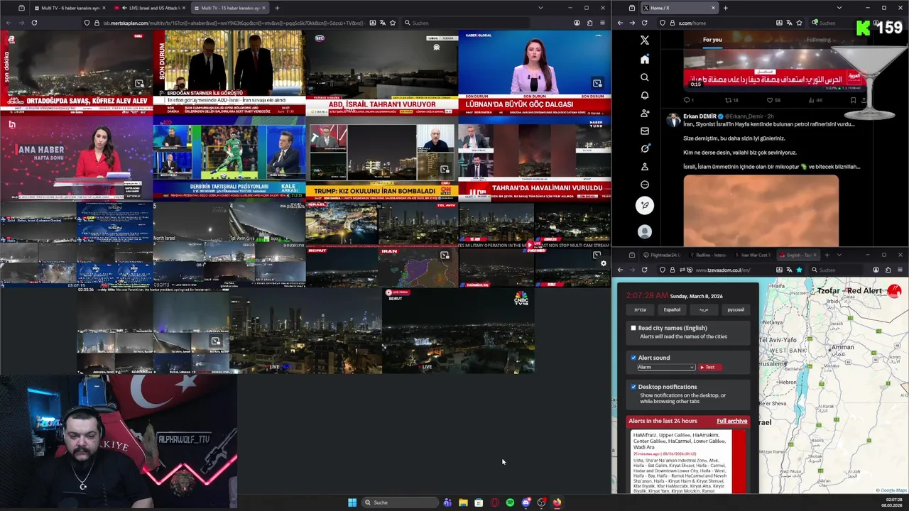Click settings gear over the video grid

[604, 263]
